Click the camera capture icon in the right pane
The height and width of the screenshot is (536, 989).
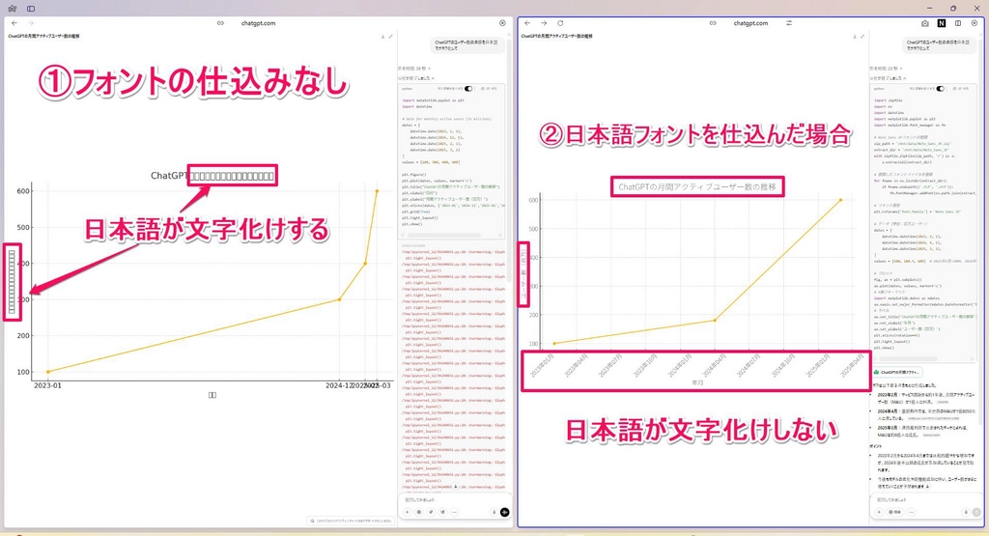[924, 23]
